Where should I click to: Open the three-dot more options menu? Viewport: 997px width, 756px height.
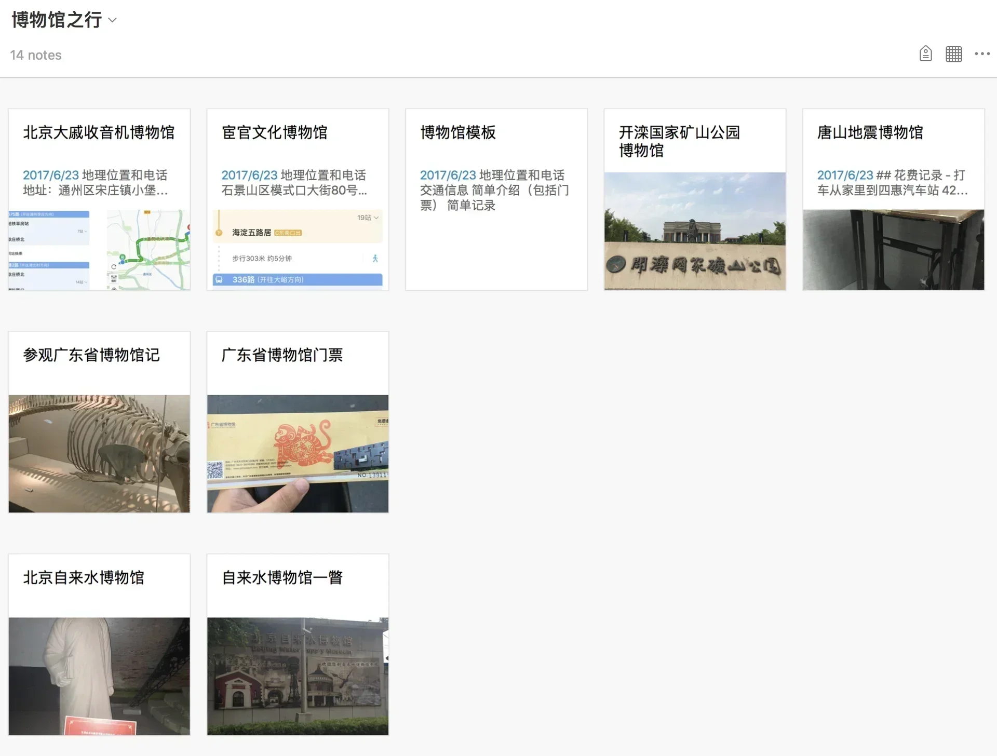point(982,54)
